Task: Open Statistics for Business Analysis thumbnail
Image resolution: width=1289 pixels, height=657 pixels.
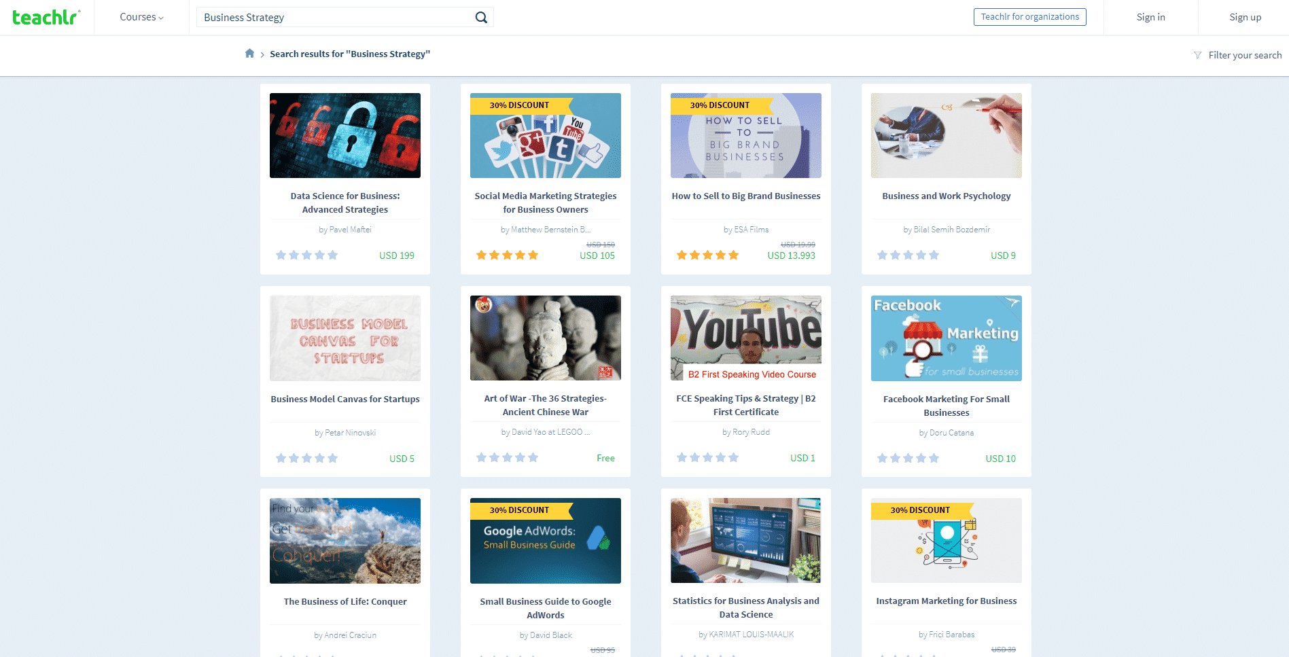Action: [x=746, y=540]
